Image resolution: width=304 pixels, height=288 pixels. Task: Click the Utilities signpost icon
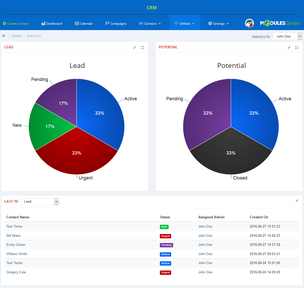(x=176, y=23)
